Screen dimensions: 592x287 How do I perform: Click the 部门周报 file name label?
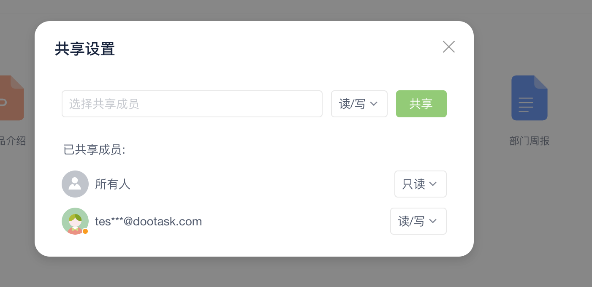point(529,141)
